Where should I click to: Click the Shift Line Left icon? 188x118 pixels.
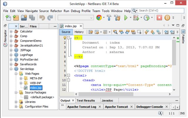166,32
